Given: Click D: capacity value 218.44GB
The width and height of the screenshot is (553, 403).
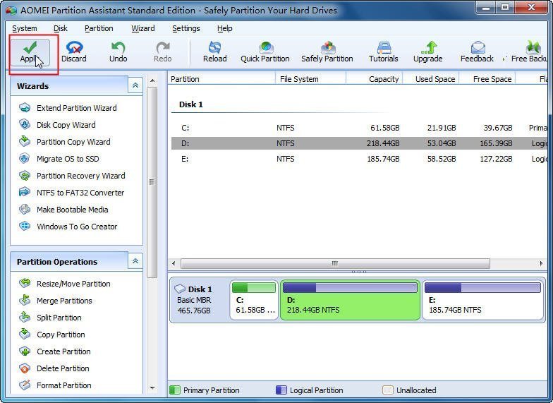Looking at the screenshot, I should (383, 143).
